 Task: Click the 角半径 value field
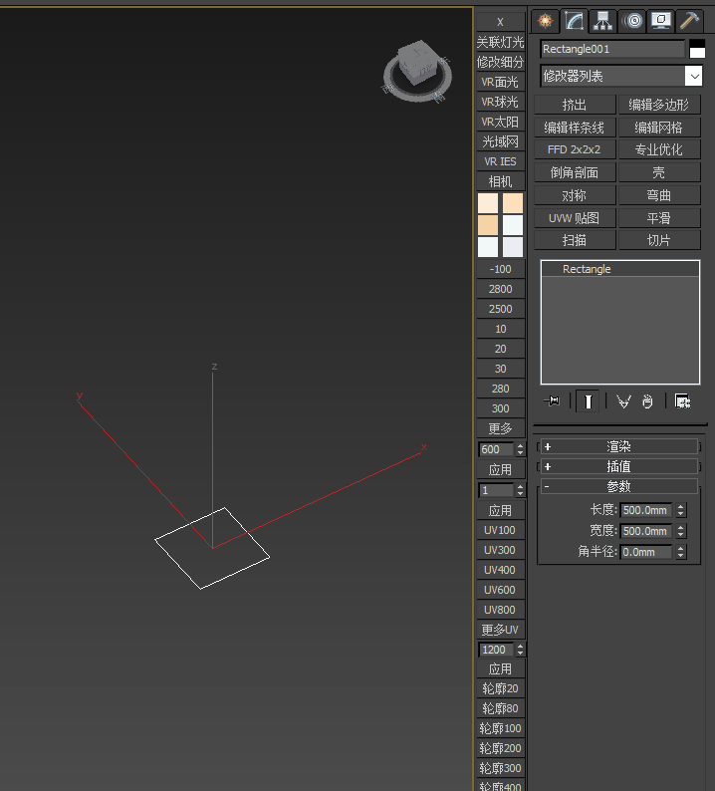[646, 552]
